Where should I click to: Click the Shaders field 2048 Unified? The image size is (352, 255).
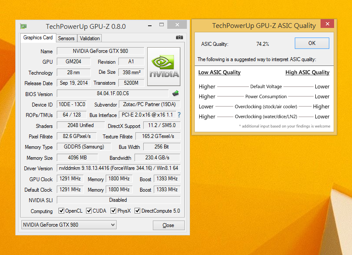[81, 125]
